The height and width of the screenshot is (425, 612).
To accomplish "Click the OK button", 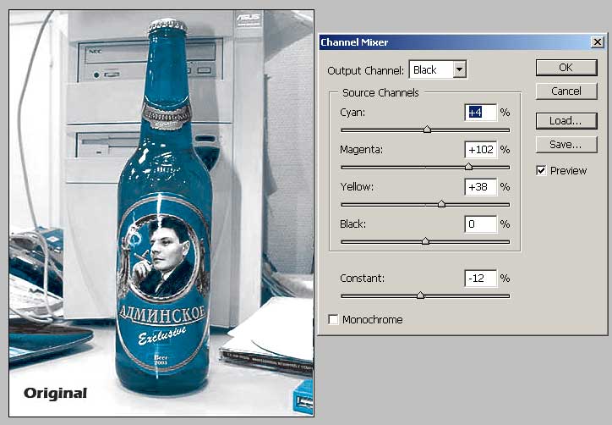I will pos(566,68).
